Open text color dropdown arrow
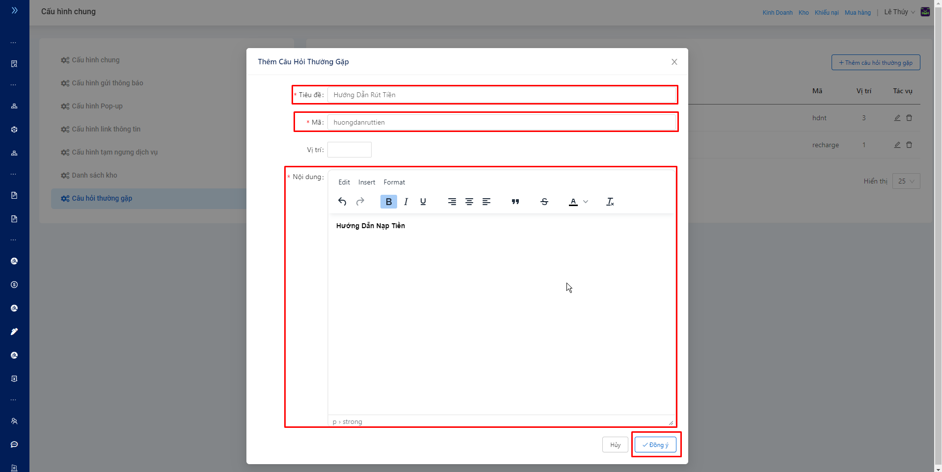Image resolution: width=942 pixels, height=472 pixels. 586,202
